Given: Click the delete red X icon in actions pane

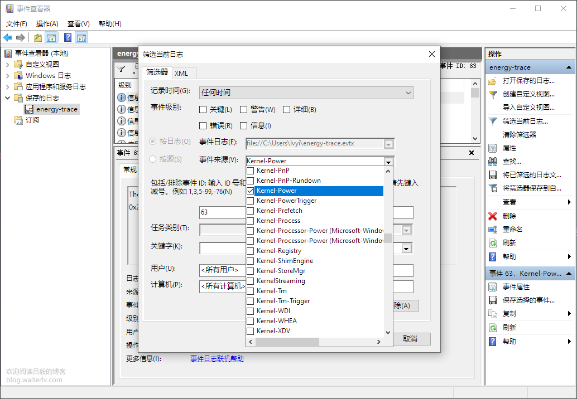Looking at the screenshot, I should [493, 216].
